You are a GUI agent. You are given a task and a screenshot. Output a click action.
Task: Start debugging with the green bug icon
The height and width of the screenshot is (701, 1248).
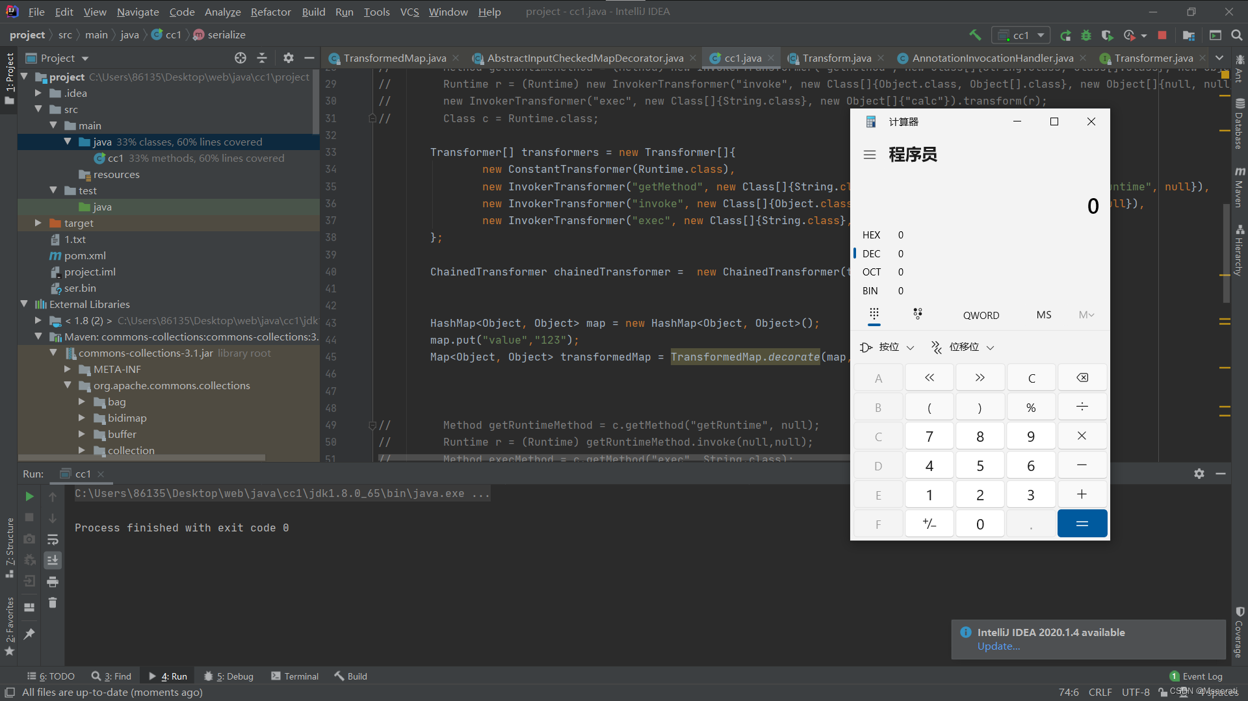coord(1086,35)
